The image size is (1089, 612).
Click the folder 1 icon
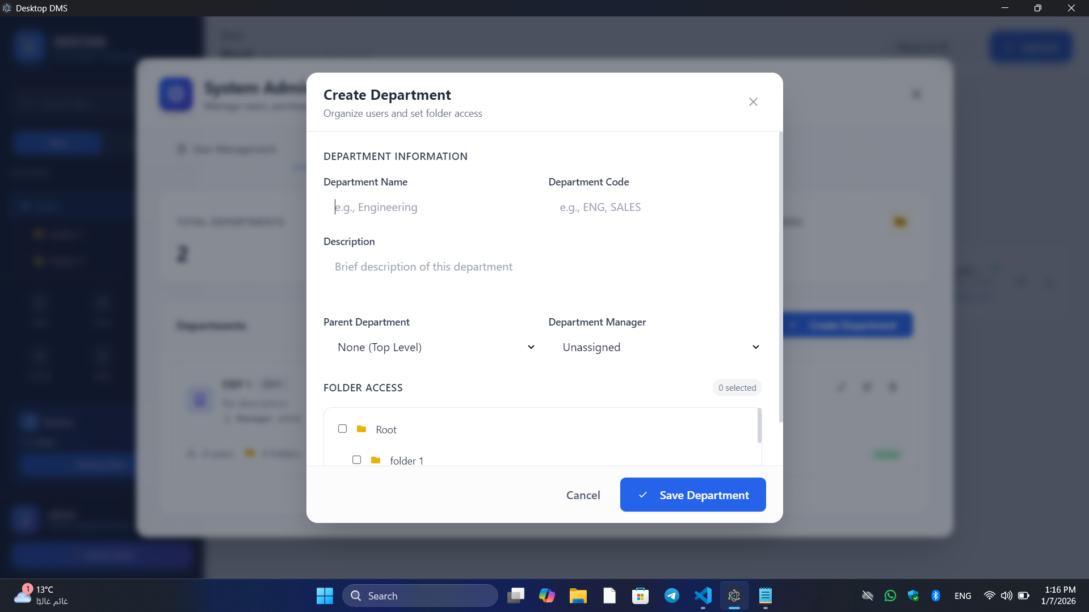pos(376,460)
